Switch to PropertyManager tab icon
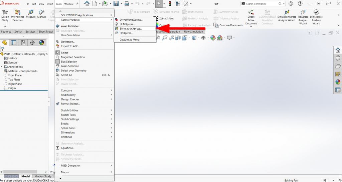 coord(14,43)
